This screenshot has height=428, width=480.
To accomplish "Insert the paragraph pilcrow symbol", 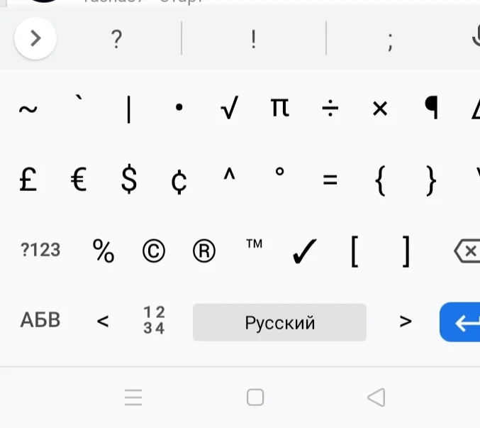I will pyautogui.click(x=431, y=107).
